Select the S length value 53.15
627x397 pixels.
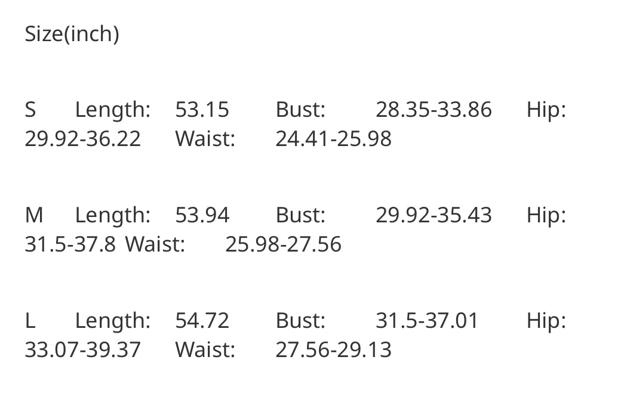(202, 110)
